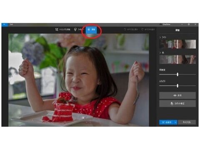Image resolution: width=200 pixels, height=150 pixels.
Task: Click the photo of the girl in the editor
Action: (79, 80)
